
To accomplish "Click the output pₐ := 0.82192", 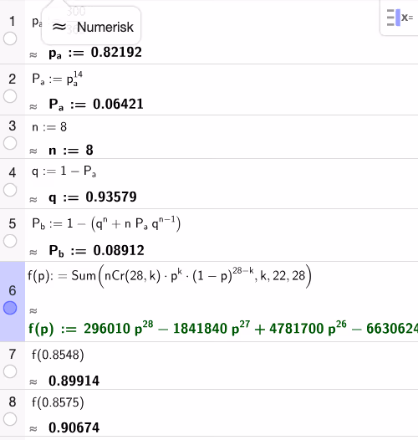I will pyautogui.click(x=95, y=53).
